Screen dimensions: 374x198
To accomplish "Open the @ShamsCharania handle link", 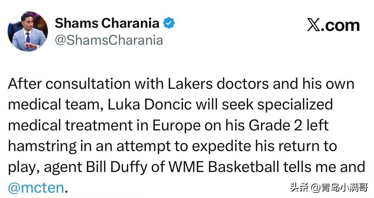I will point(109,40).
